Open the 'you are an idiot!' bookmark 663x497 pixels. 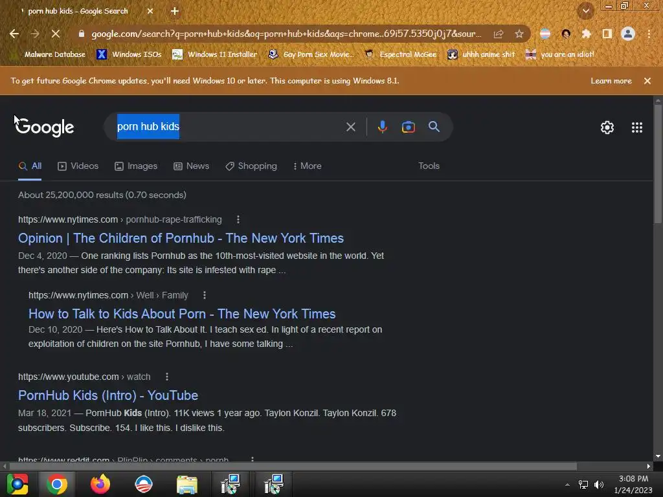coord(560,54)
